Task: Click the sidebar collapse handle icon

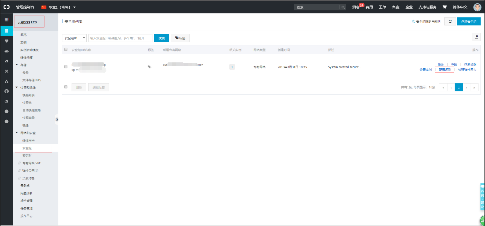Action: click(x=57, y=120)
